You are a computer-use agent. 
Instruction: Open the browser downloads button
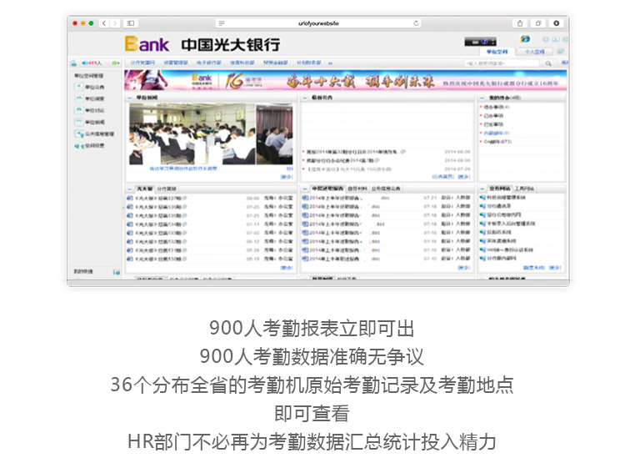click(x=557, y=23)
